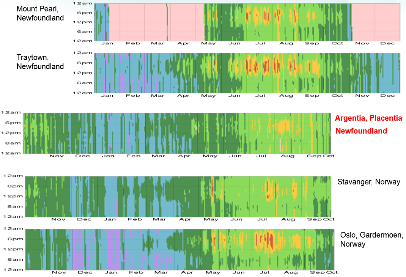
Task: Open the Traytown heatmap chart
Action: pos(247,72)
